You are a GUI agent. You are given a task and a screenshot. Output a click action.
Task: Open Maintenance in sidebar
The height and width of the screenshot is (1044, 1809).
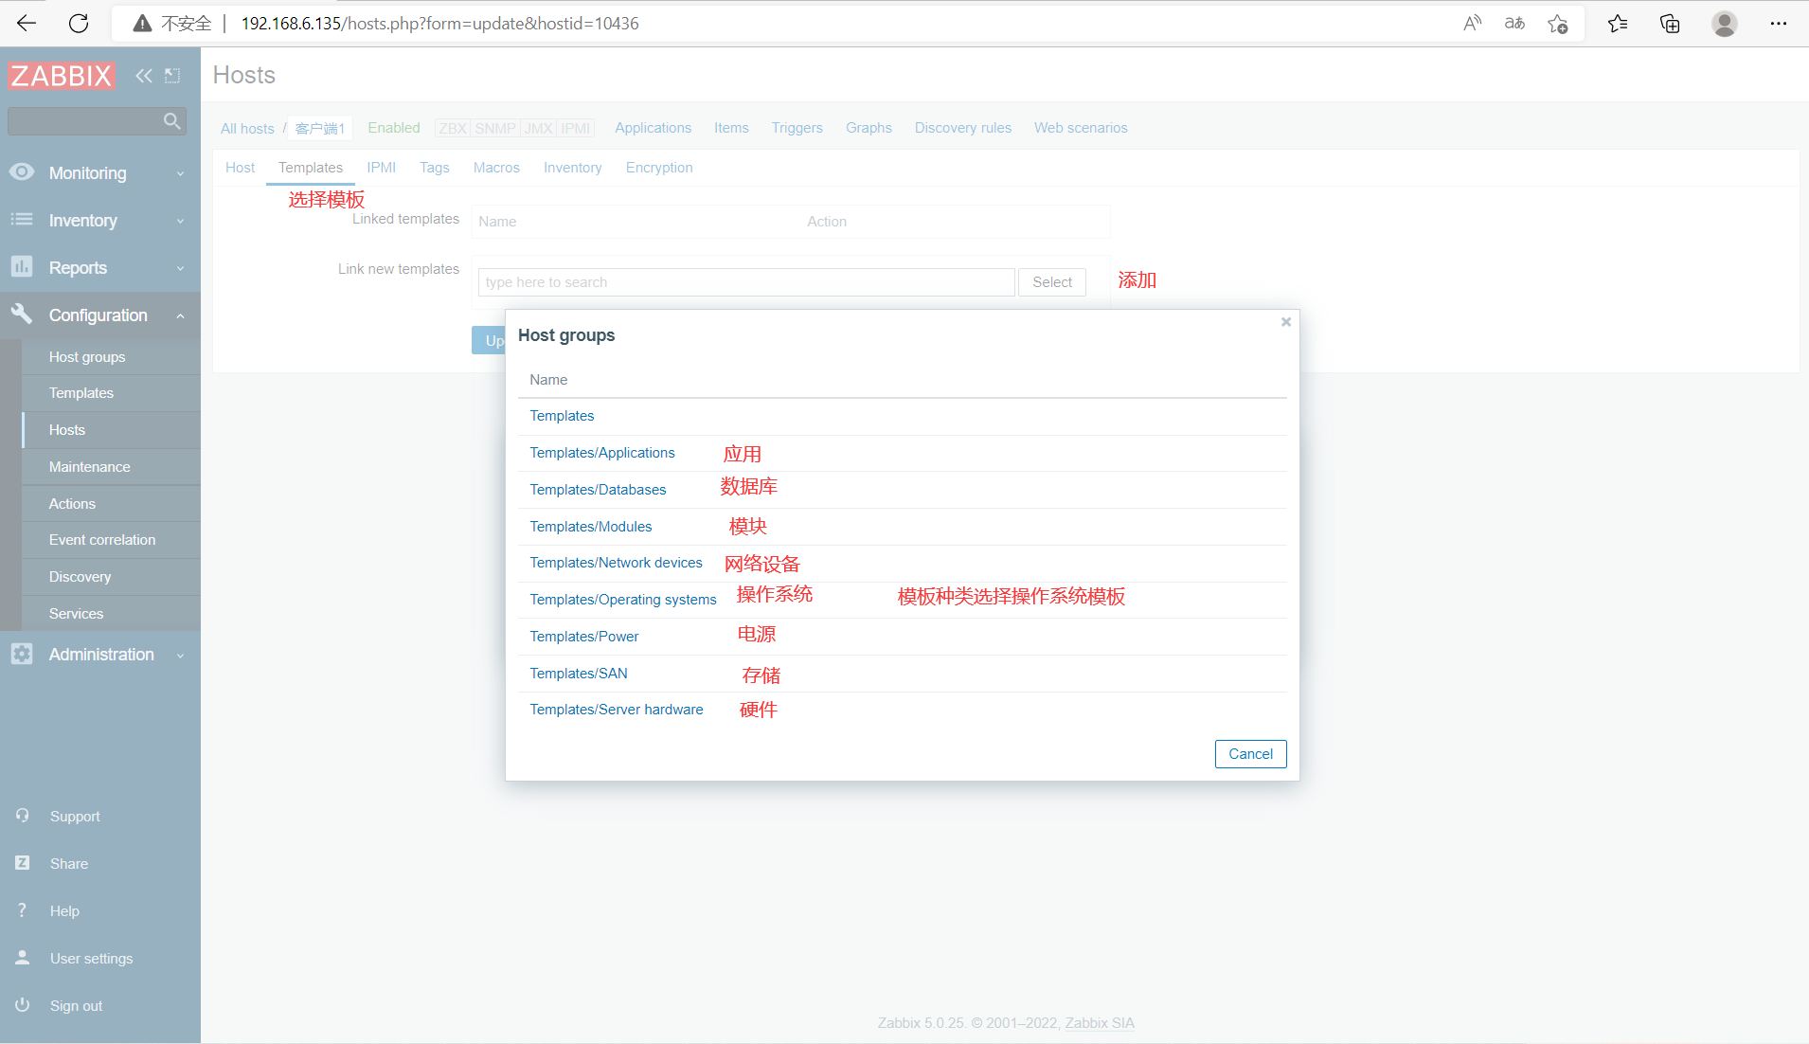[x=90, y=467]
